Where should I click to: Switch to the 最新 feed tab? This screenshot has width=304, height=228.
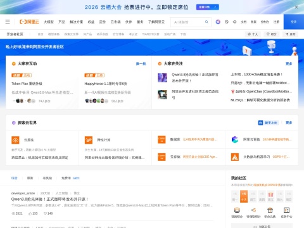point(30,178)
